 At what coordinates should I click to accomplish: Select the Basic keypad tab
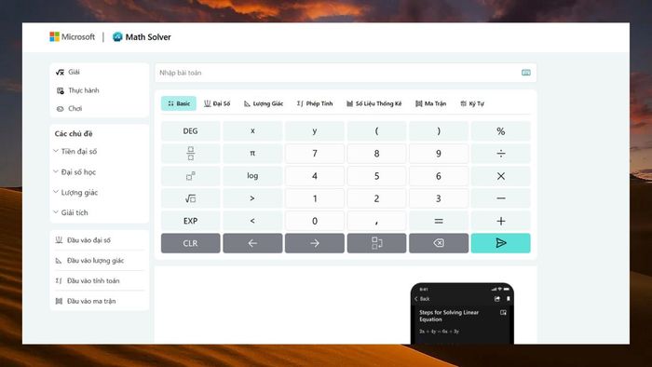(179, 103)
